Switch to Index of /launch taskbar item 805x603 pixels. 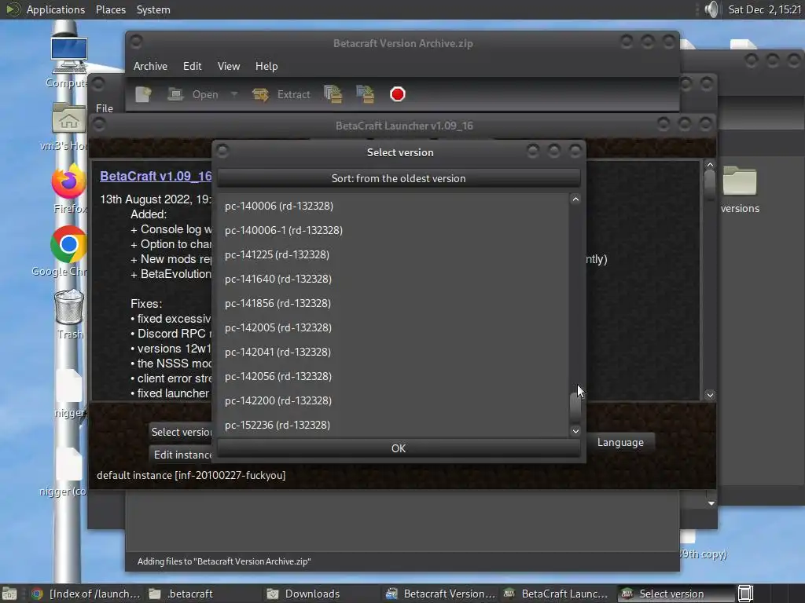click(86, 594)
